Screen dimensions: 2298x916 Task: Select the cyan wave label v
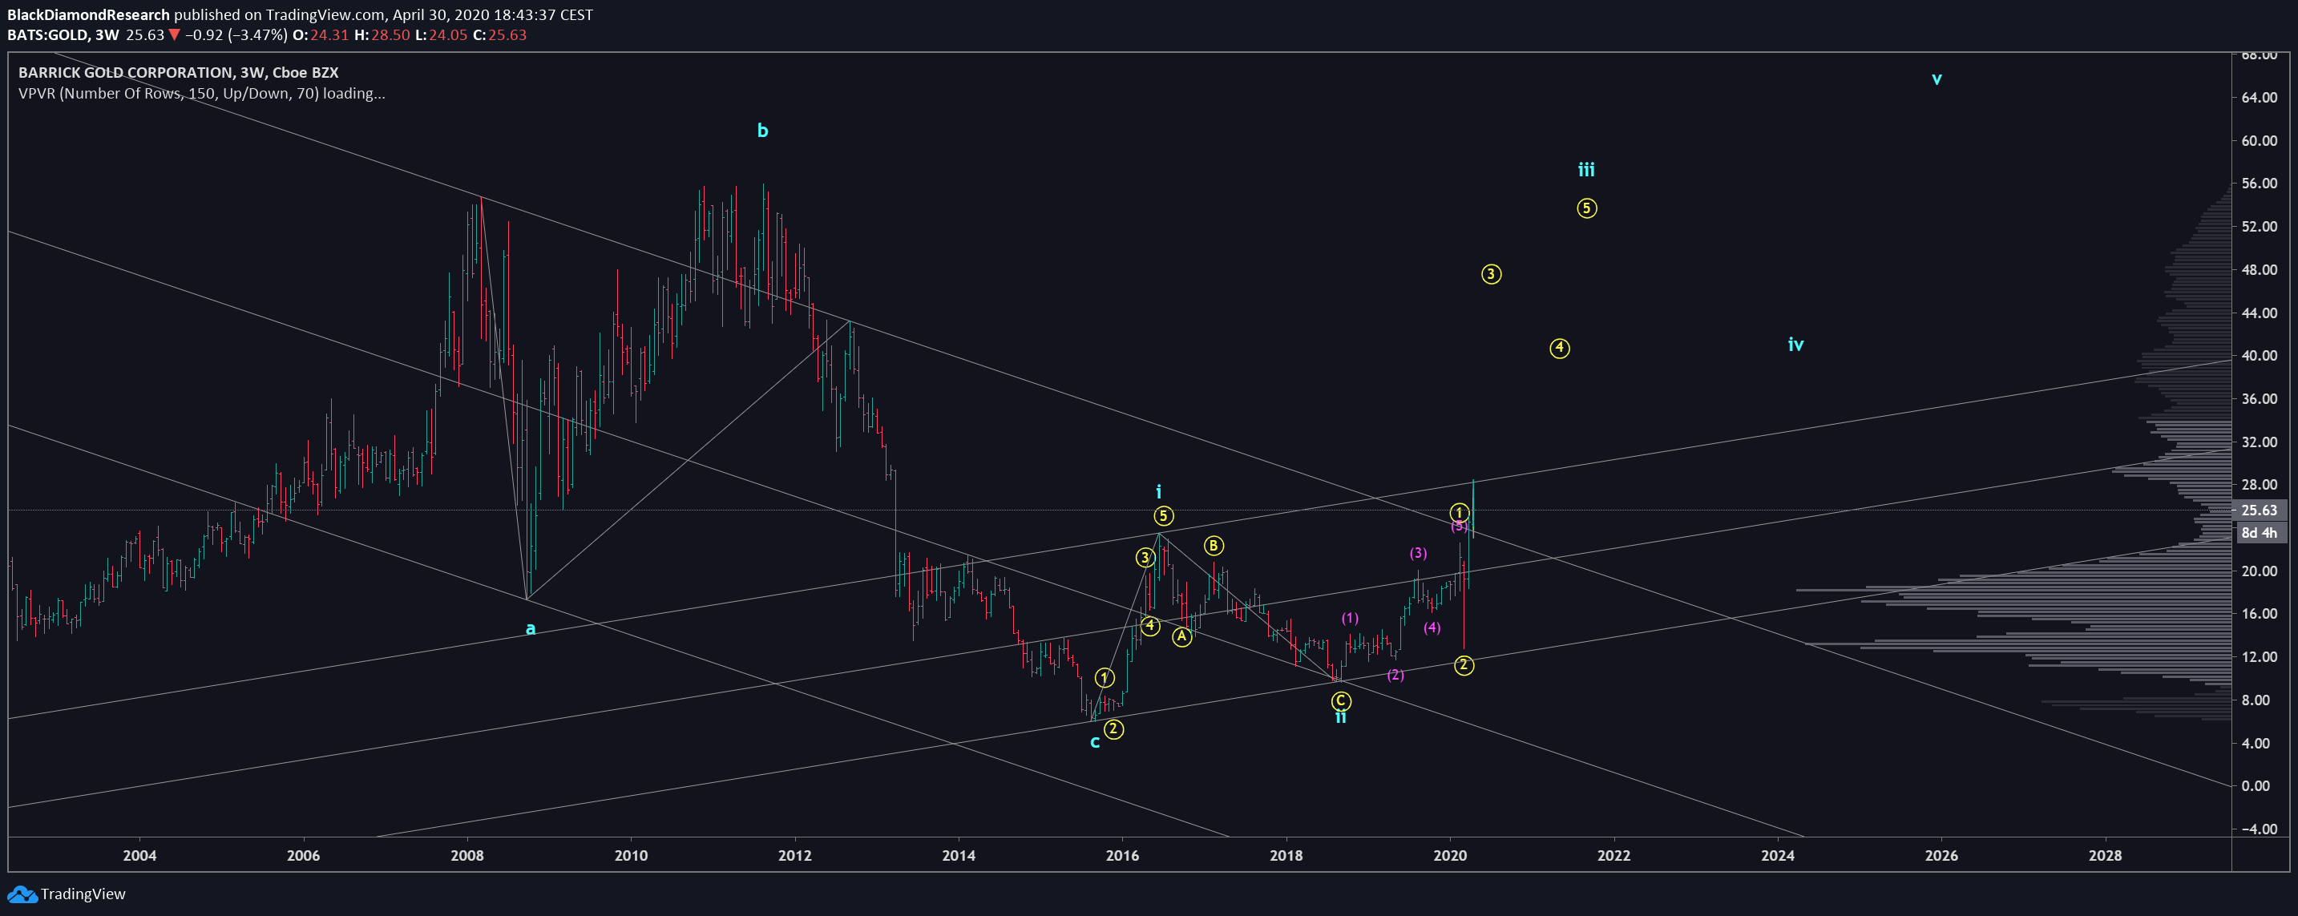tap(1937, 79)
